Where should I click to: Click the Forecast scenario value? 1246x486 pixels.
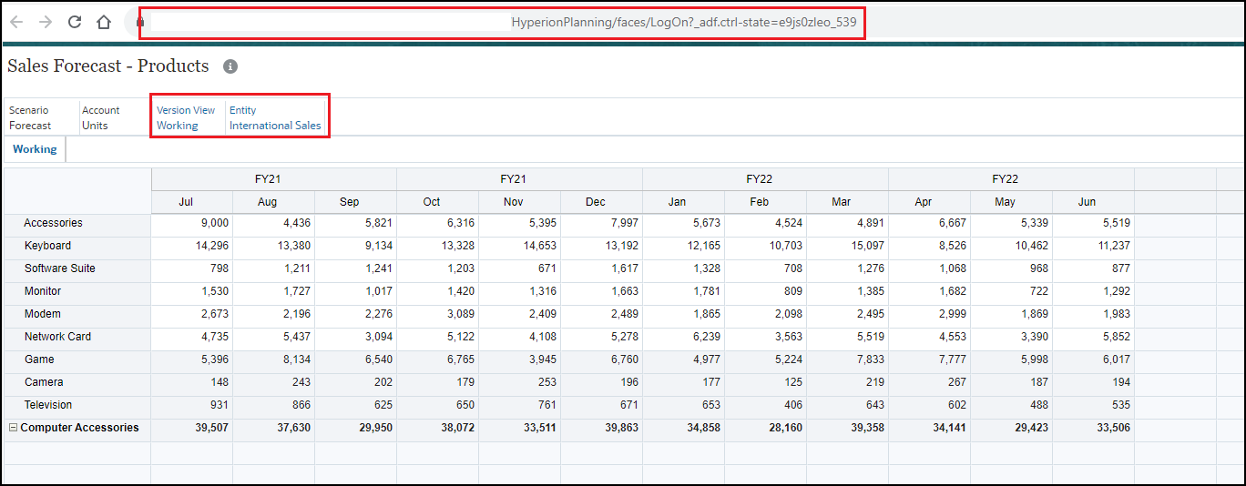30,126
